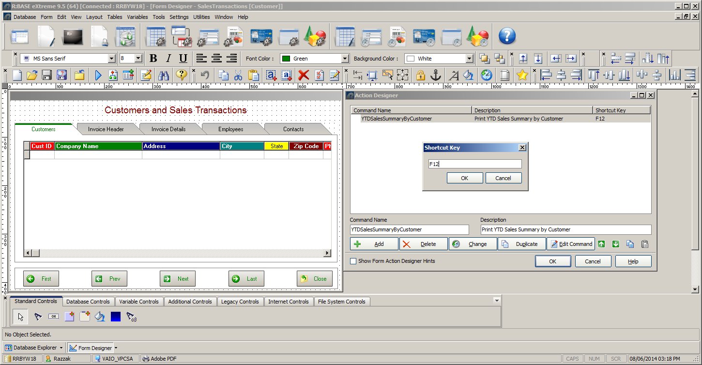This screenshot has width=702, height=365.
Task: Click the padlock lock icon
Action: tap(421, 75)
